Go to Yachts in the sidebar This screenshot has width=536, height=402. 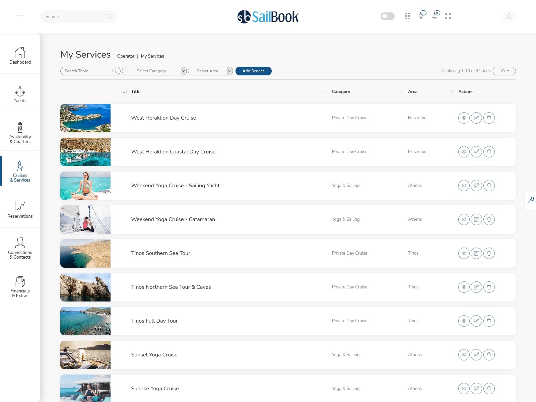point(20,94)
